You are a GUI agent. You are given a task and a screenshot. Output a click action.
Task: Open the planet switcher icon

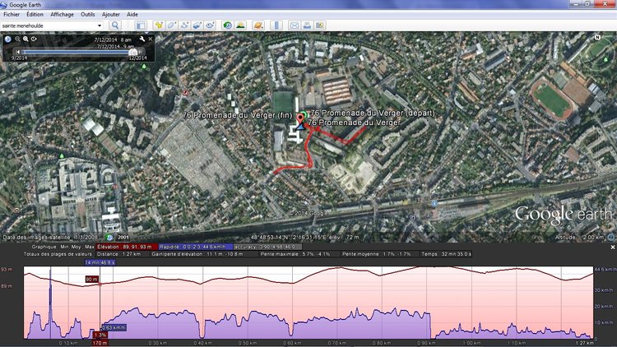click(258, 25)
